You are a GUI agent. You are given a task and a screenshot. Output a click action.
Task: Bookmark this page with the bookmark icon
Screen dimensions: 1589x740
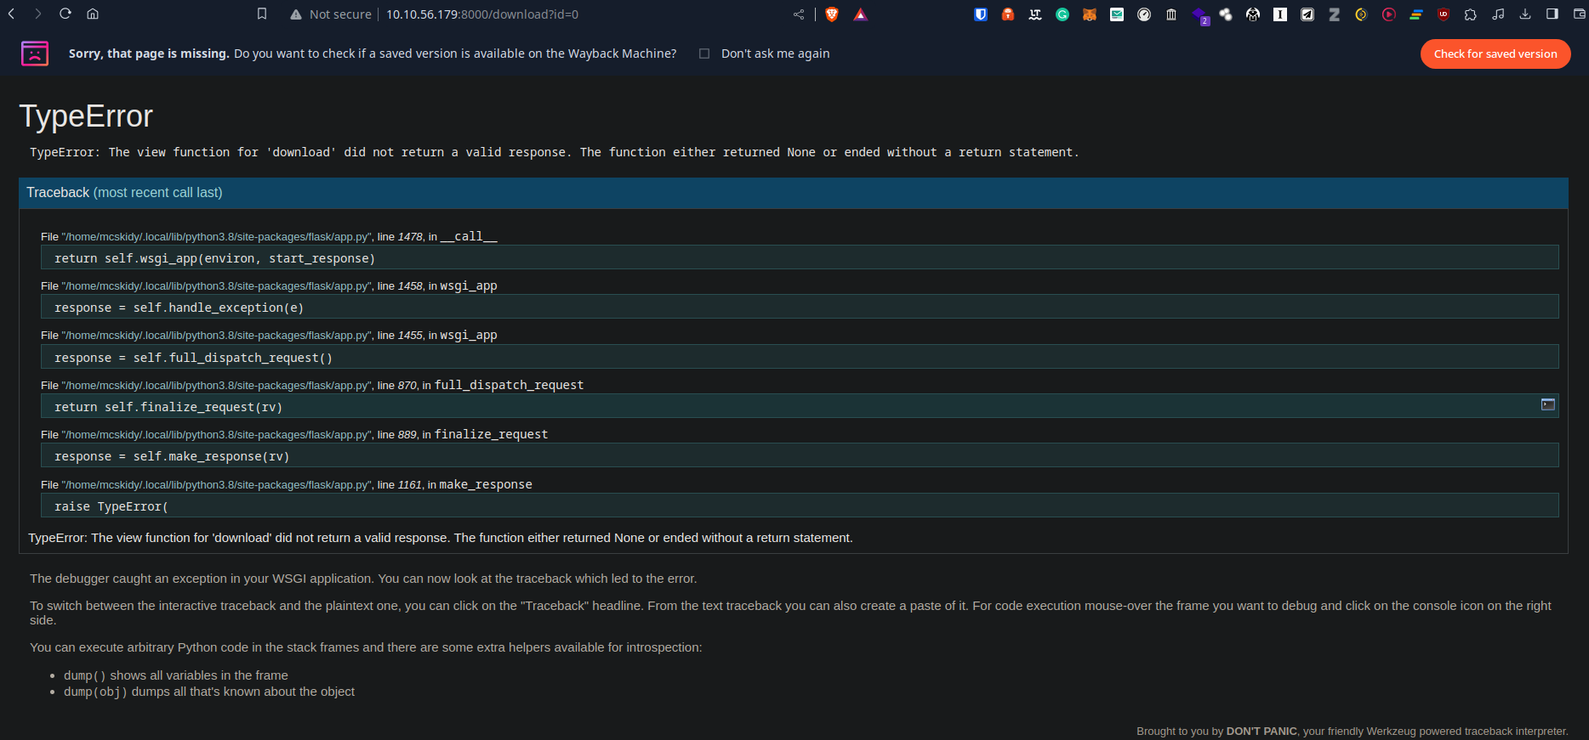[x=262, y=14]
